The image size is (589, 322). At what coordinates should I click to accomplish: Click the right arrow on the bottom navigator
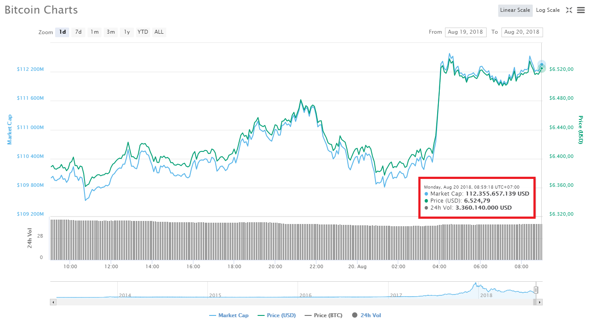coord(539,302)
